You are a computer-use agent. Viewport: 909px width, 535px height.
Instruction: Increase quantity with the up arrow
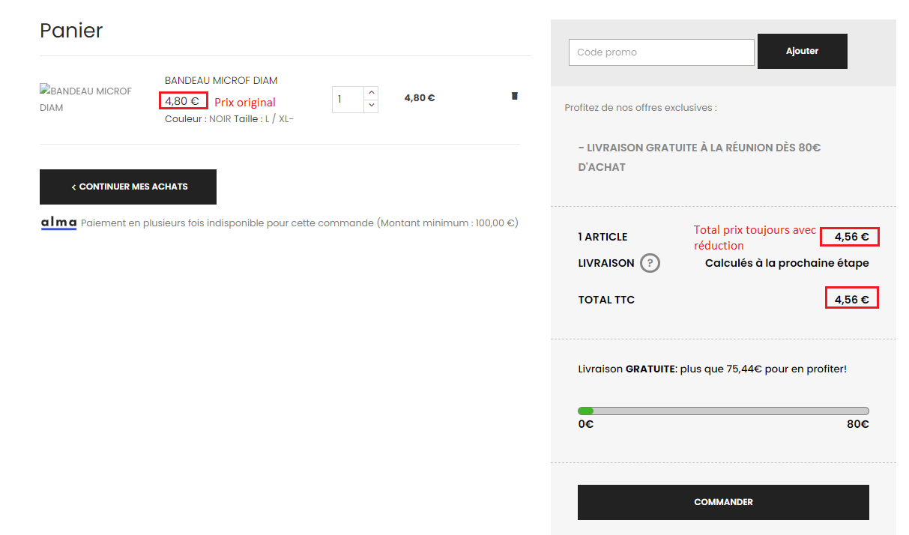(x=372, y=93)
